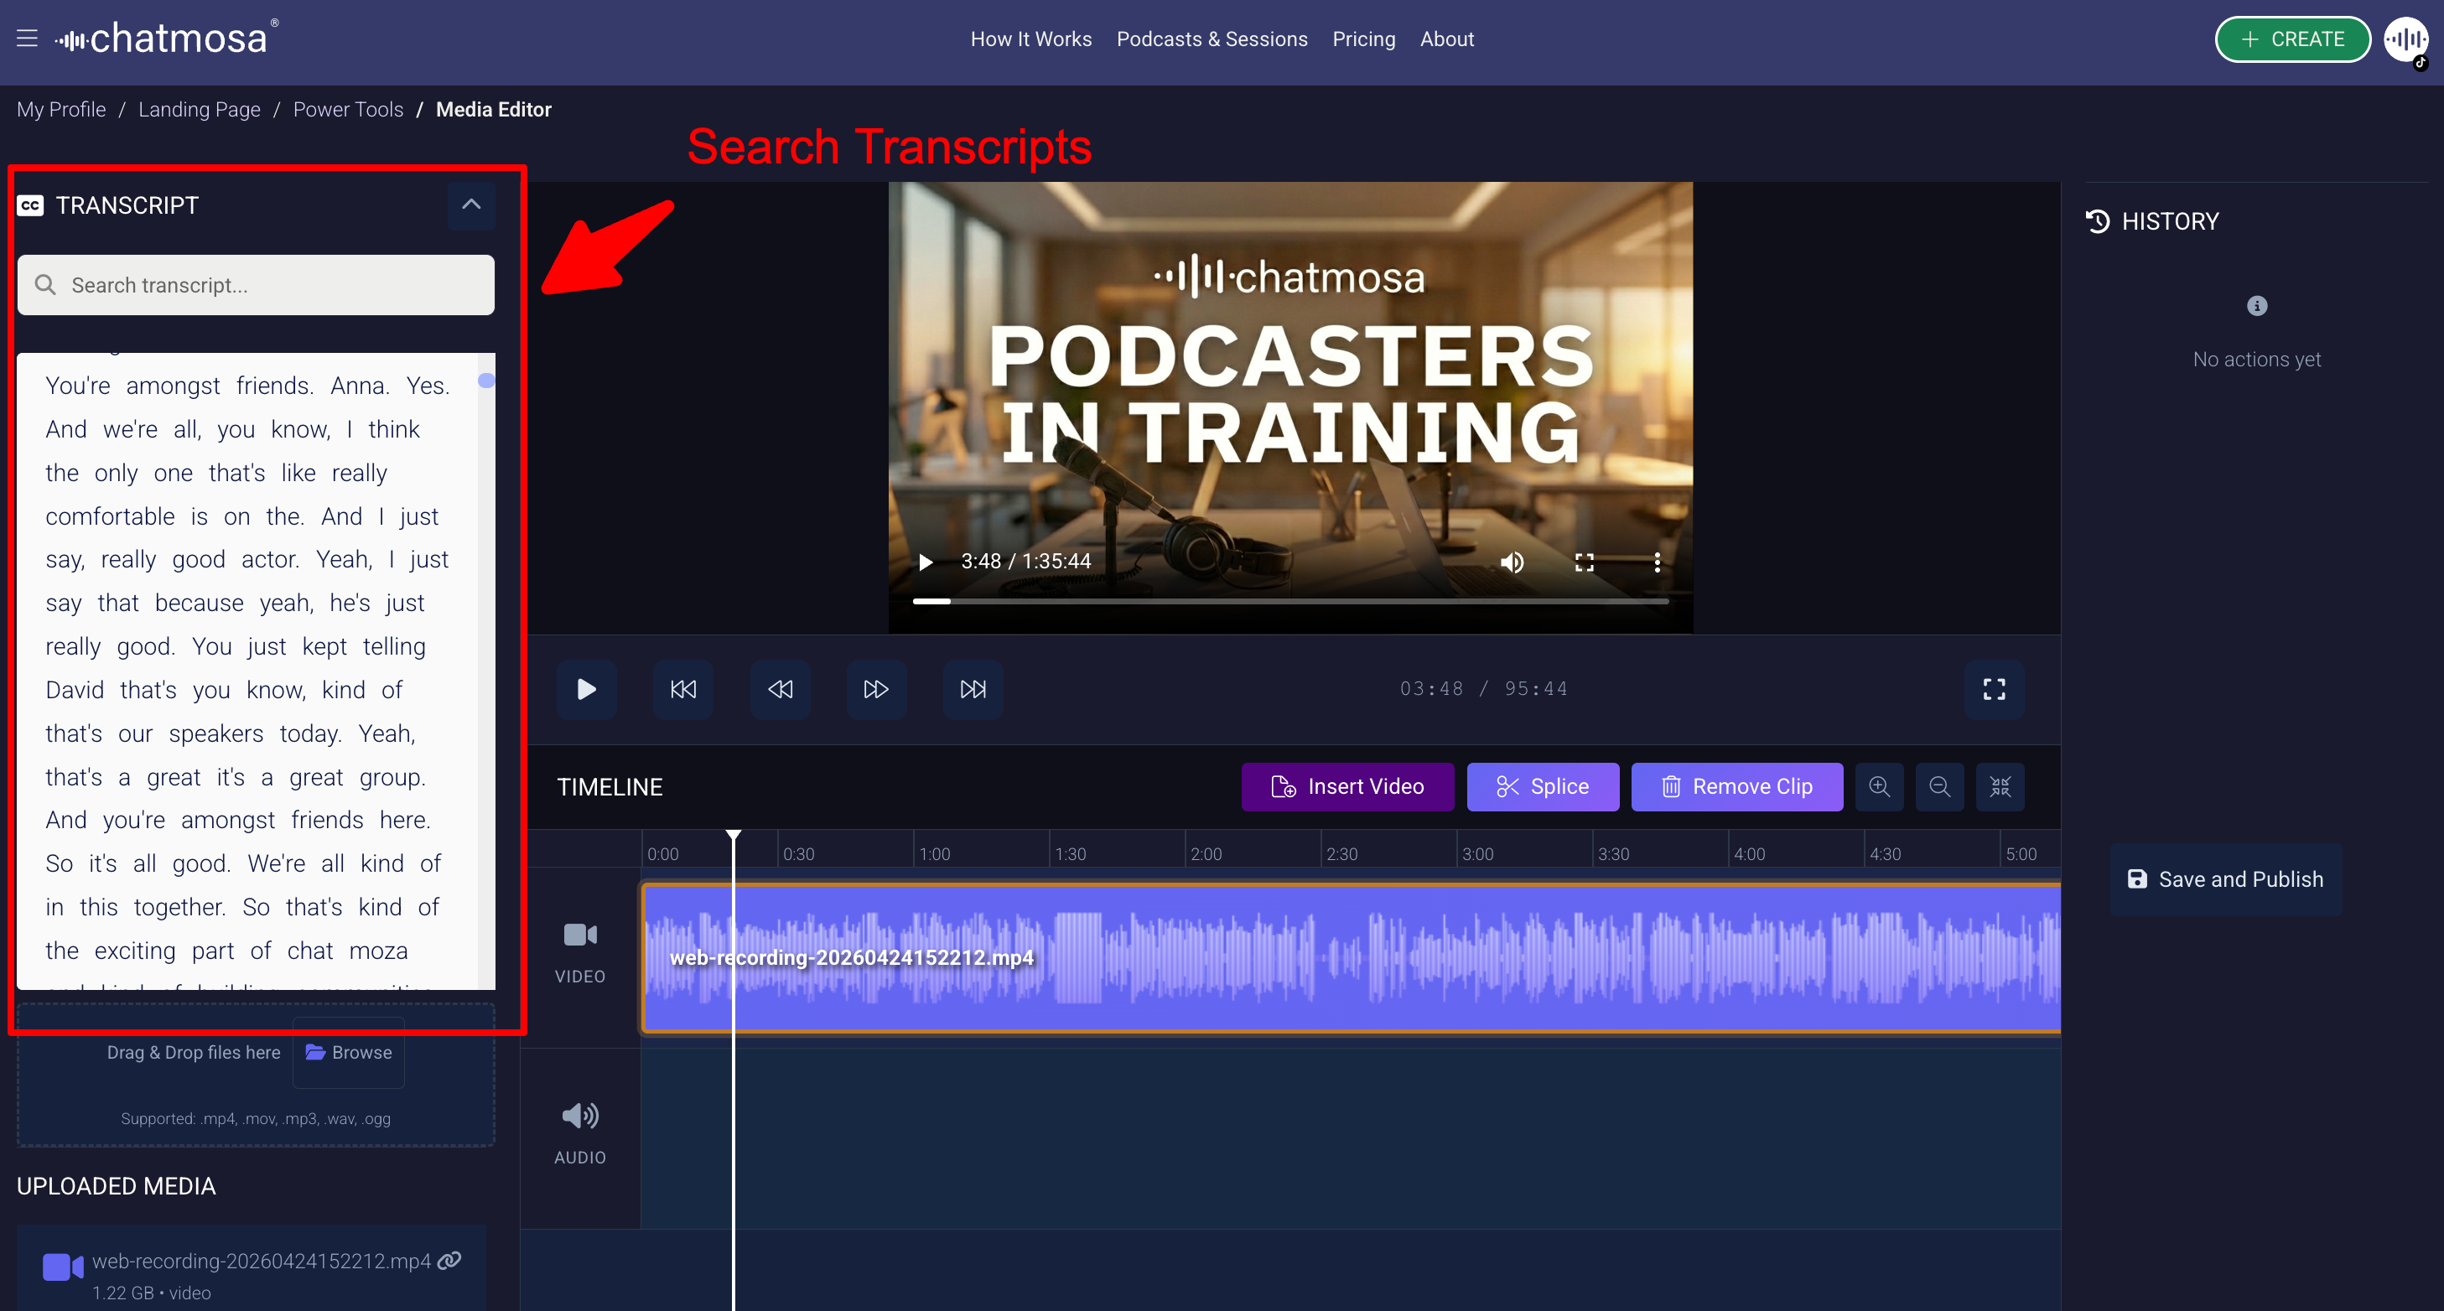Screen dimensions: 2444x1311
Task: Collapse the Transcript panel
Action: click(x=471, y=205)
